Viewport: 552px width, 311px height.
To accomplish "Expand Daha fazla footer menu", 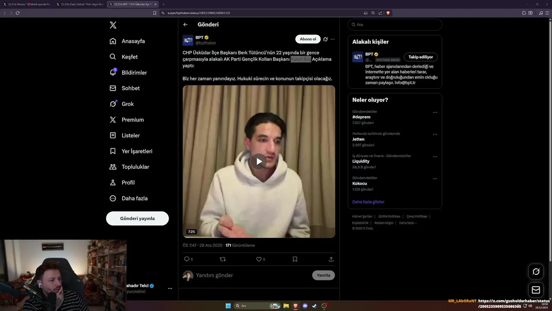I will point(408,223).
